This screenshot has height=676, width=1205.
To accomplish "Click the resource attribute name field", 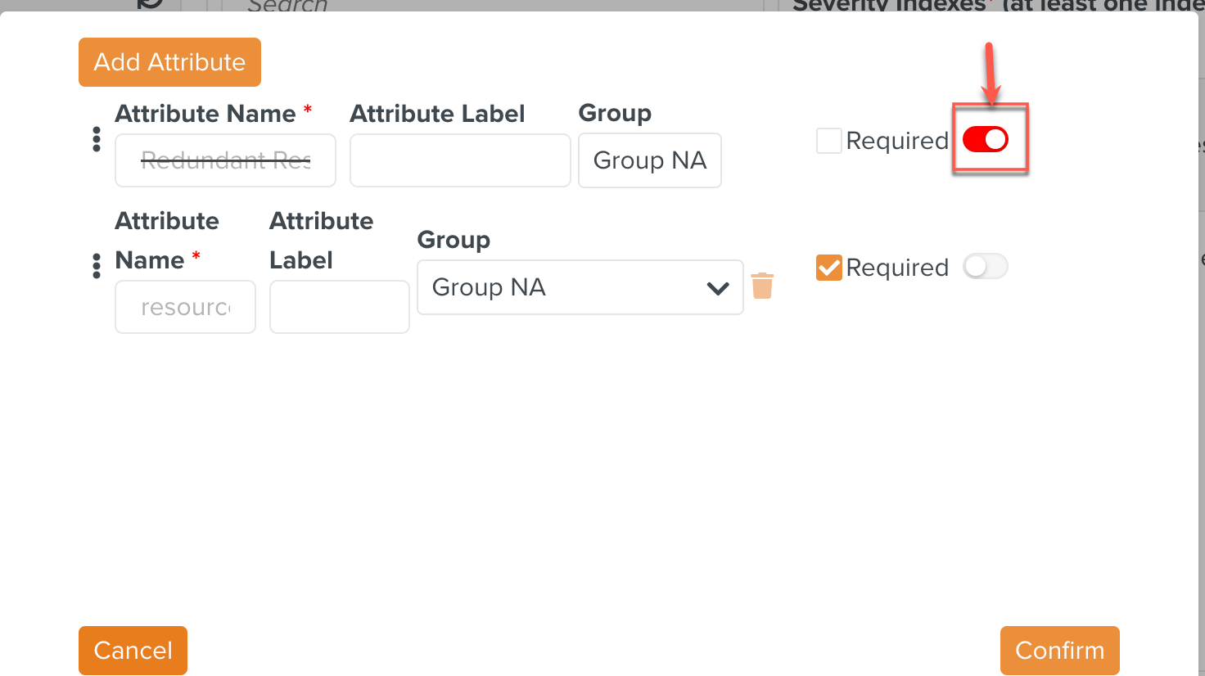I will click(185, 307).
